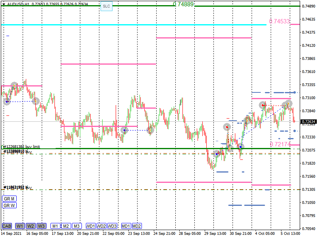Enable the MD2 button

click(x=137, y=226)
